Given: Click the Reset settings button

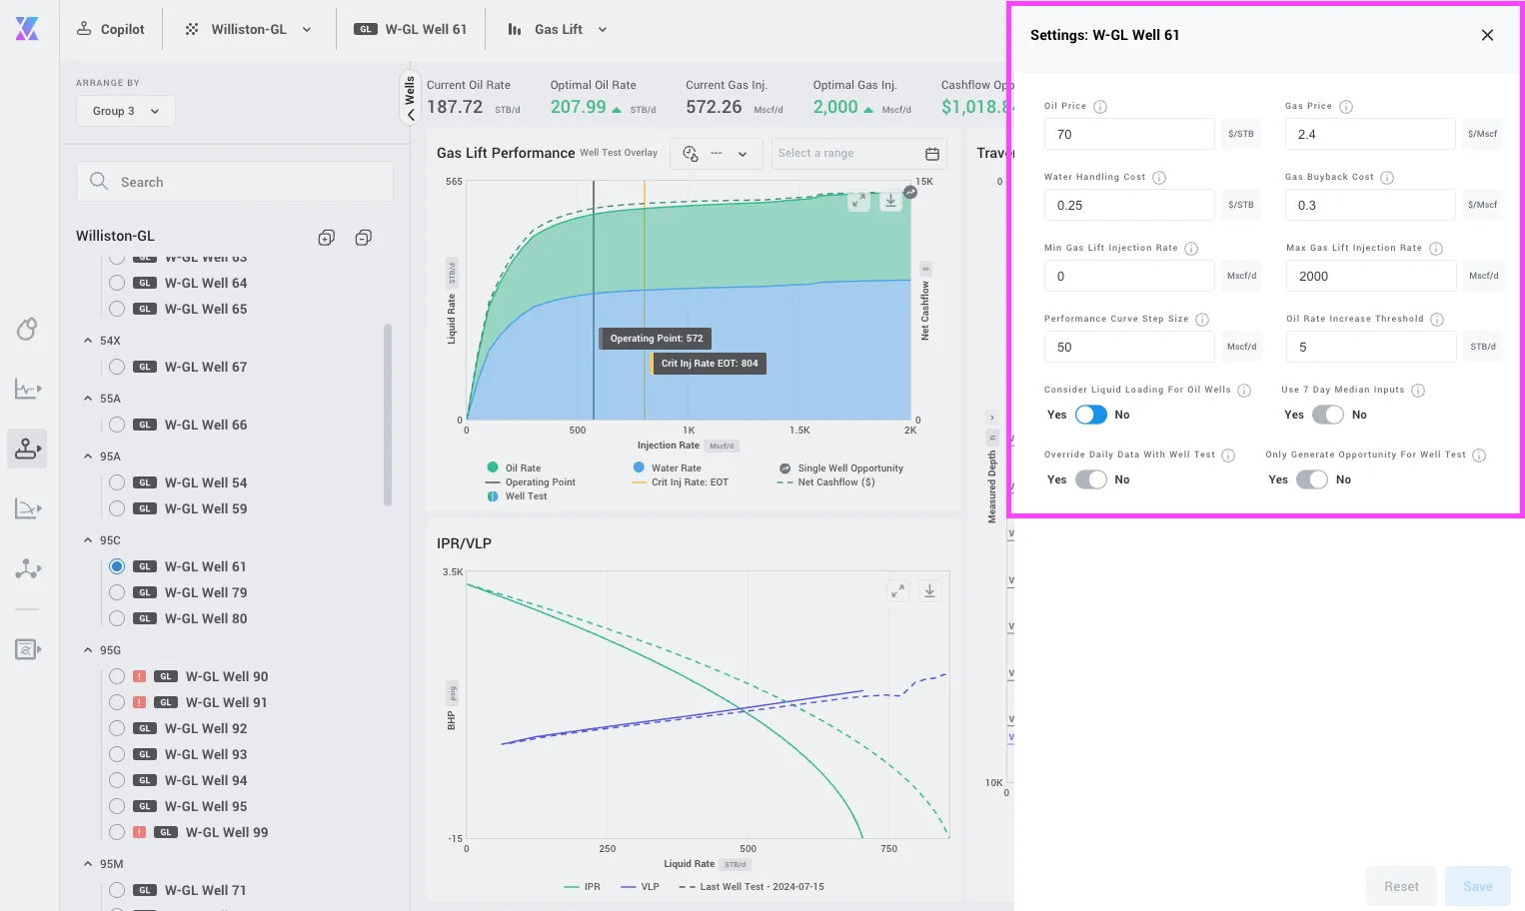Looking at the screenshot, I should 1401,886.
